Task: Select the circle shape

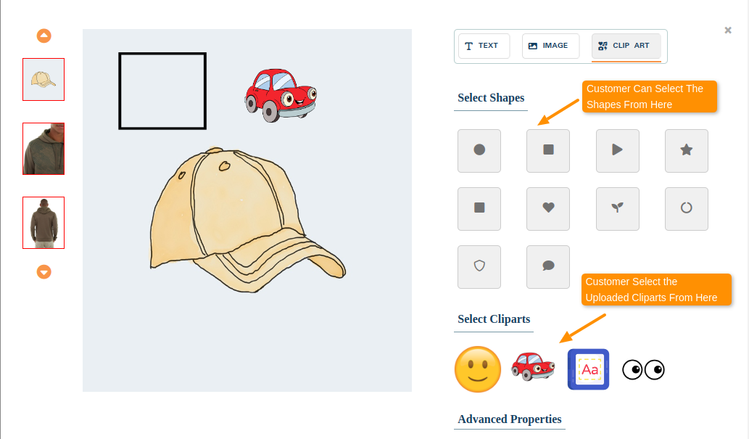Action: point(479,151)
